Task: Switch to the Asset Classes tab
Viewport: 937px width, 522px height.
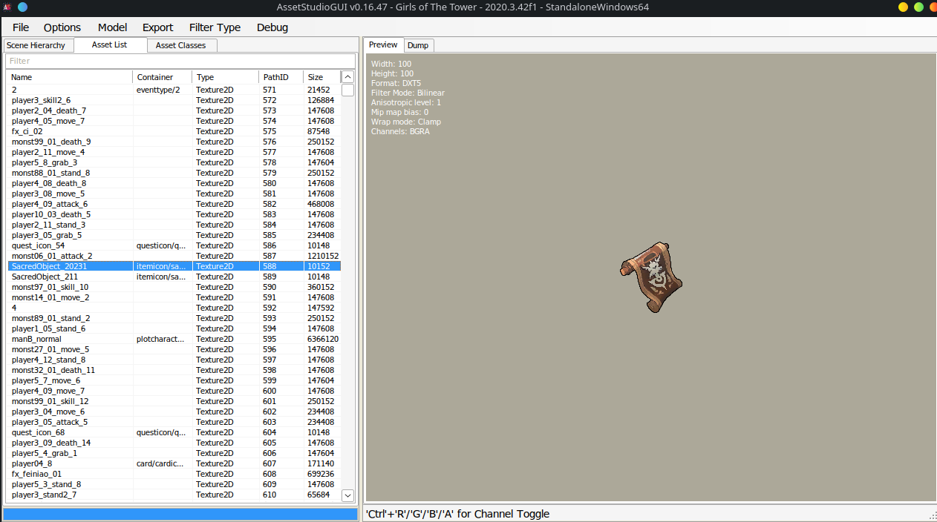Action: [180, 45]
